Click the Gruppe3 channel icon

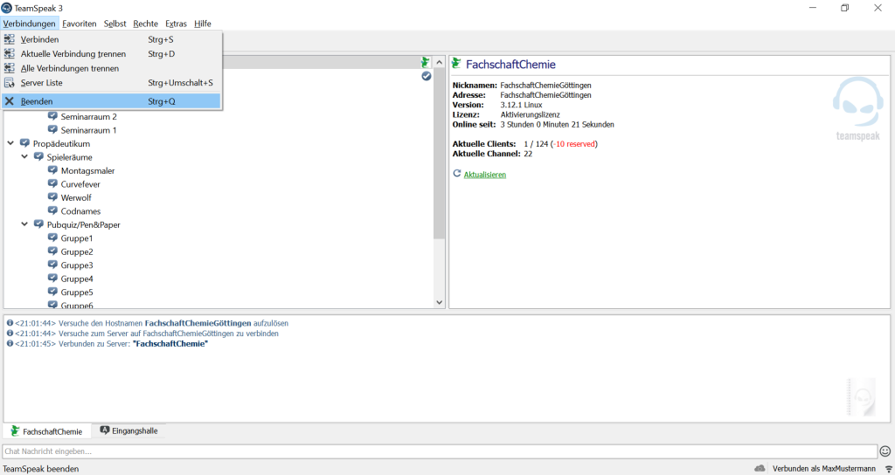coord(52,265)
